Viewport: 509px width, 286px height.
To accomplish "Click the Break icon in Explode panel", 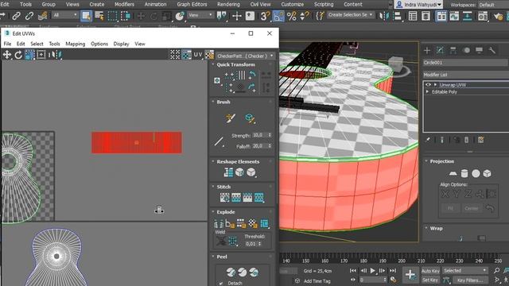I will tap(219, 223).
